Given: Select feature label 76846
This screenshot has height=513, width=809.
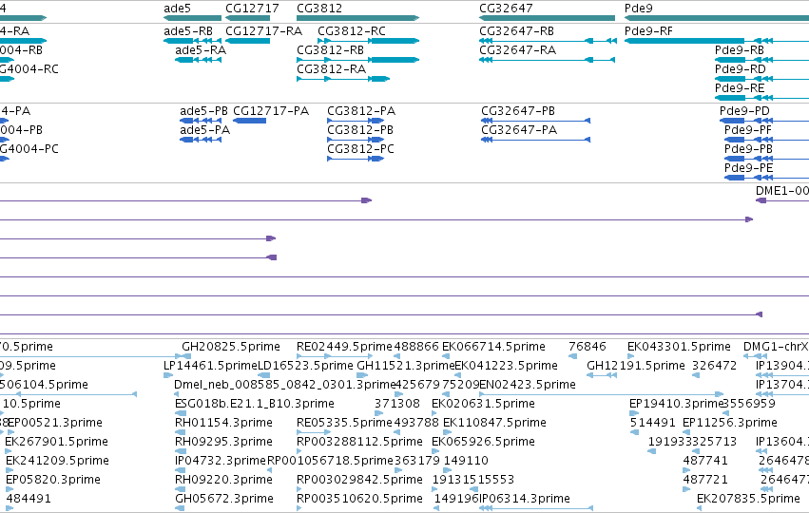Looking at the screenshot, I should point(587,347).
